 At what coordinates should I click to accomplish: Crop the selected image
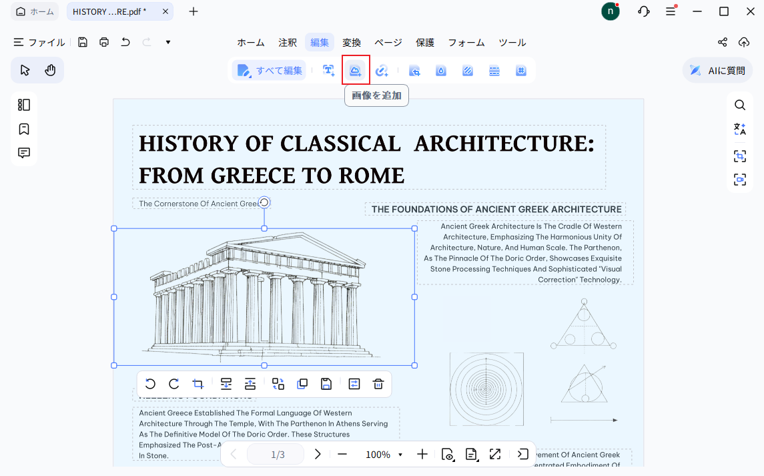click(198, 384)
